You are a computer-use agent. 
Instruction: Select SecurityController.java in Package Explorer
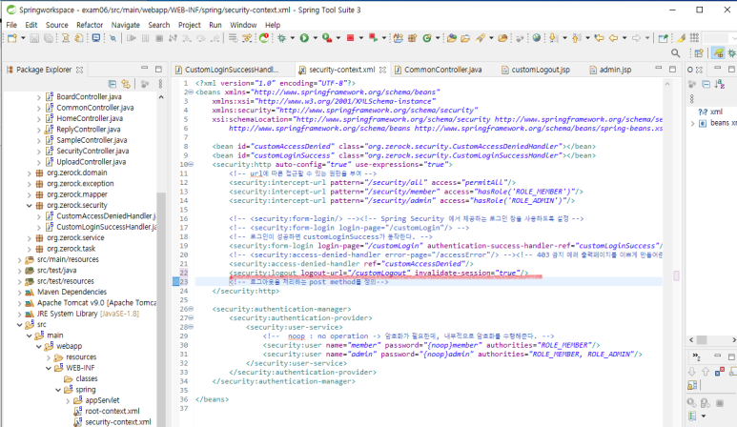[x=92, y=151]
